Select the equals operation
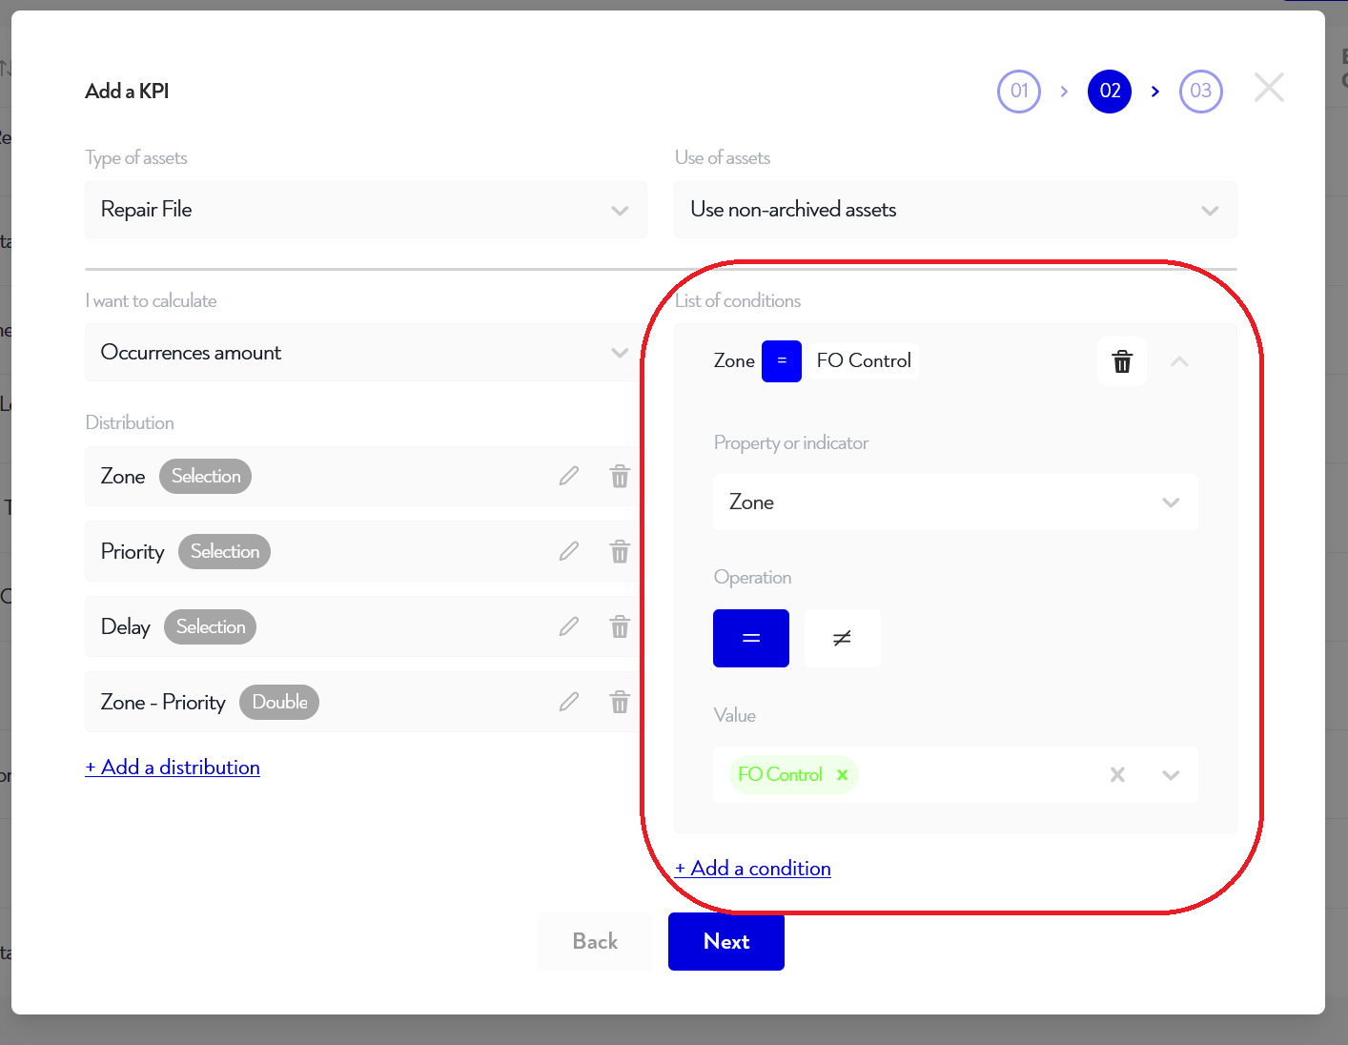 tap(751, 638)
